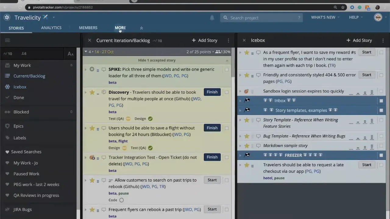Click the green Design review checkmark on Discovery
The image size is (390, 219).
click(150, 119)
